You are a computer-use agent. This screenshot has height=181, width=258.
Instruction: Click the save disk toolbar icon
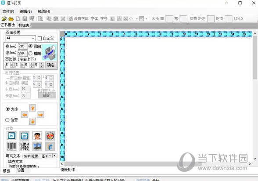25,19
